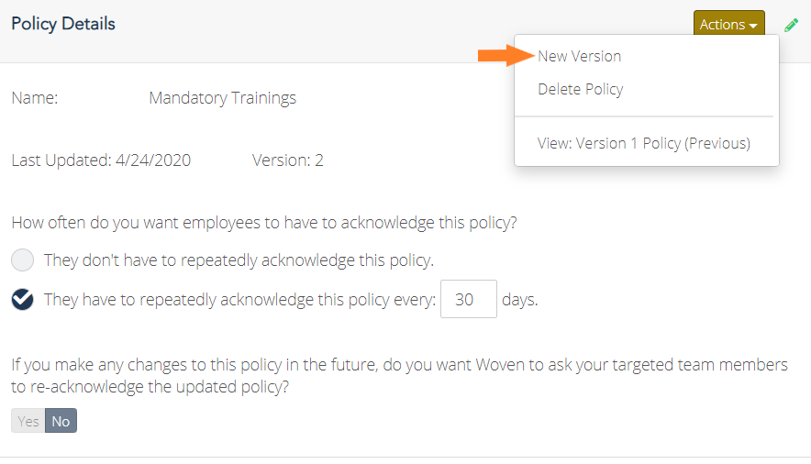Open View: Version 1 Policy (Previous)
This screenshot has height=464, width=811.
point(643,143)
